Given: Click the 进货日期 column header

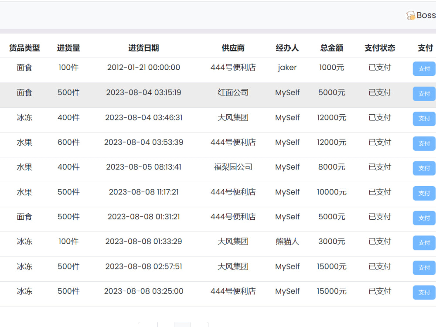Looking at the screenshot, I should pyautogui.click(x=143, y=48).
